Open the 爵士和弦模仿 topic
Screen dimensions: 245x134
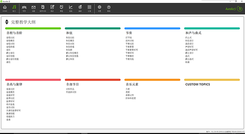[72, 53]
